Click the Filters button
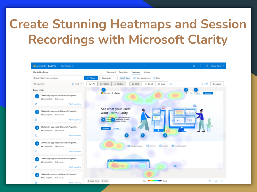The height and width of the screenshot is (192, 257). click(x=91, y=78)
